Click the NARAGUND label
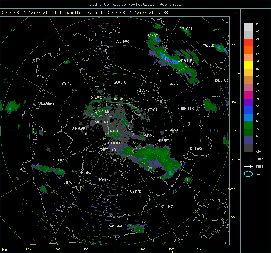This screenshot has height=253, width=271. click(x=102, y=112)
